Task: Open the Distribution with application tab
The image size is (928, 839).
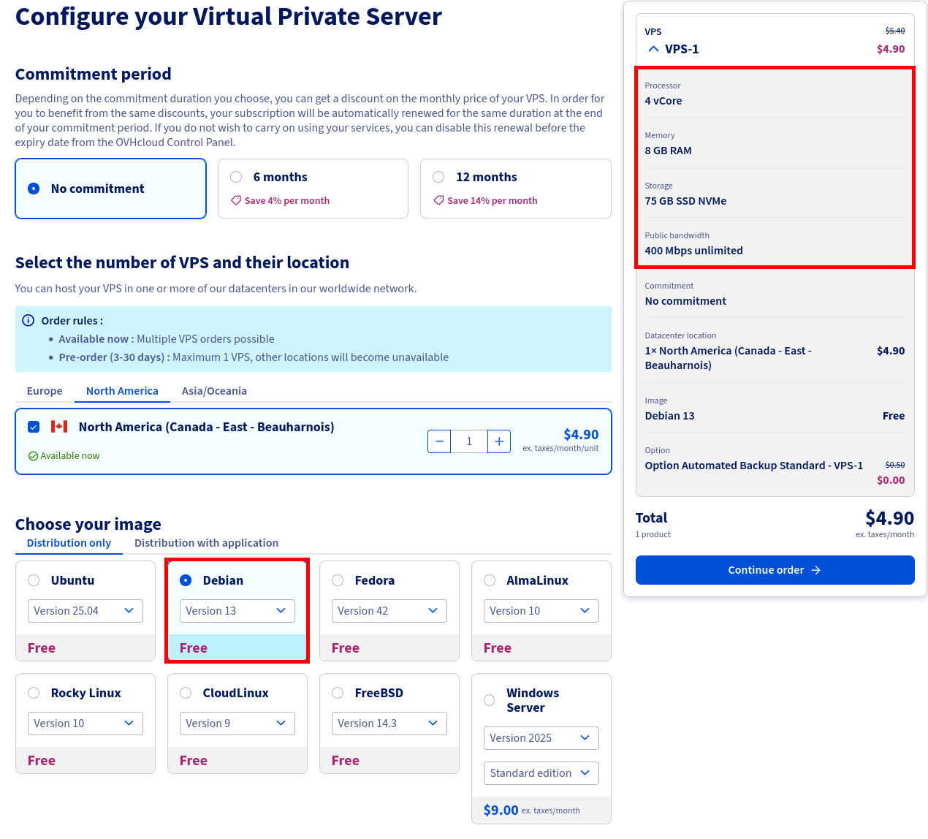Action: tap(207, 543)
